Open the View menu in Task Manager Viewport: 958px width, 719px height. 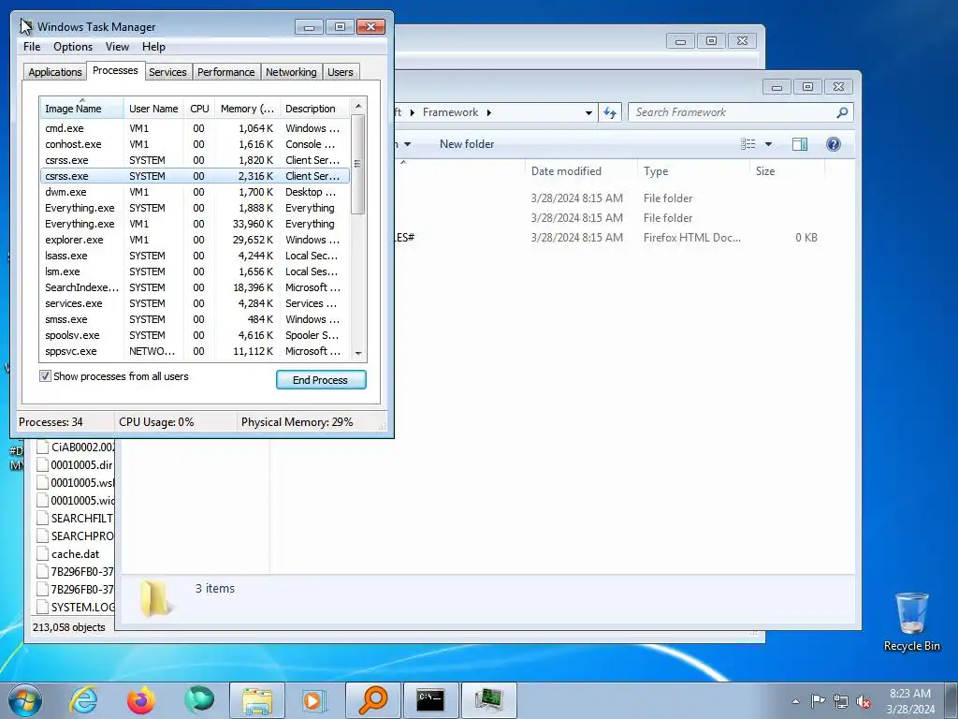pyautogui.click(x=117, y=47)
